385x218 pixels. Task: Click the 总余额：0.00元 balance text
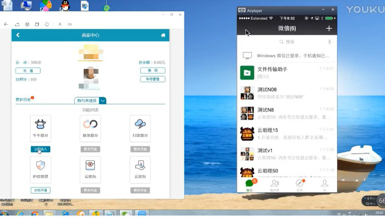click(152, 63)
